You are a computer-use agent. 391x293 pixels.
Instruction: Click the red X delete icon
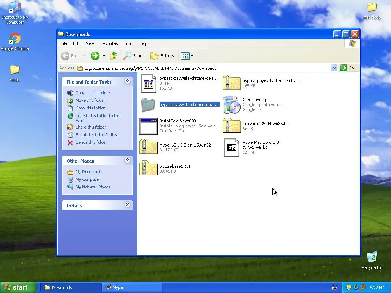[x=70, y=143]
